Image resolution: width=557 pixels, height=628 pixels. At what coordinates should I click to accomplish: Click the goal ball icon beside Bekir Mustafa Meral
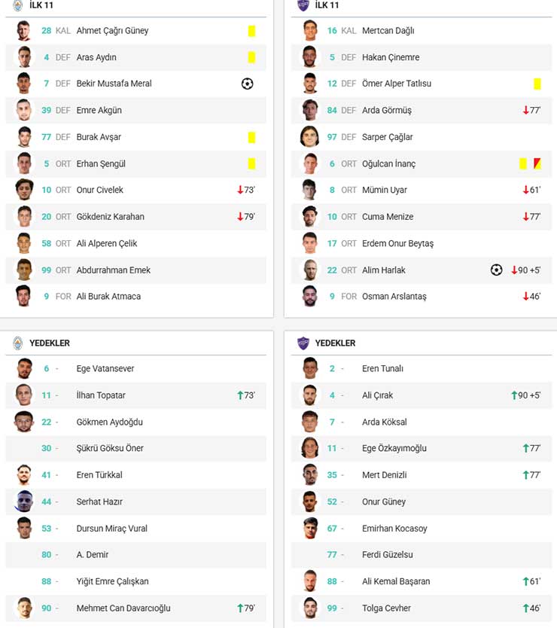247,84
